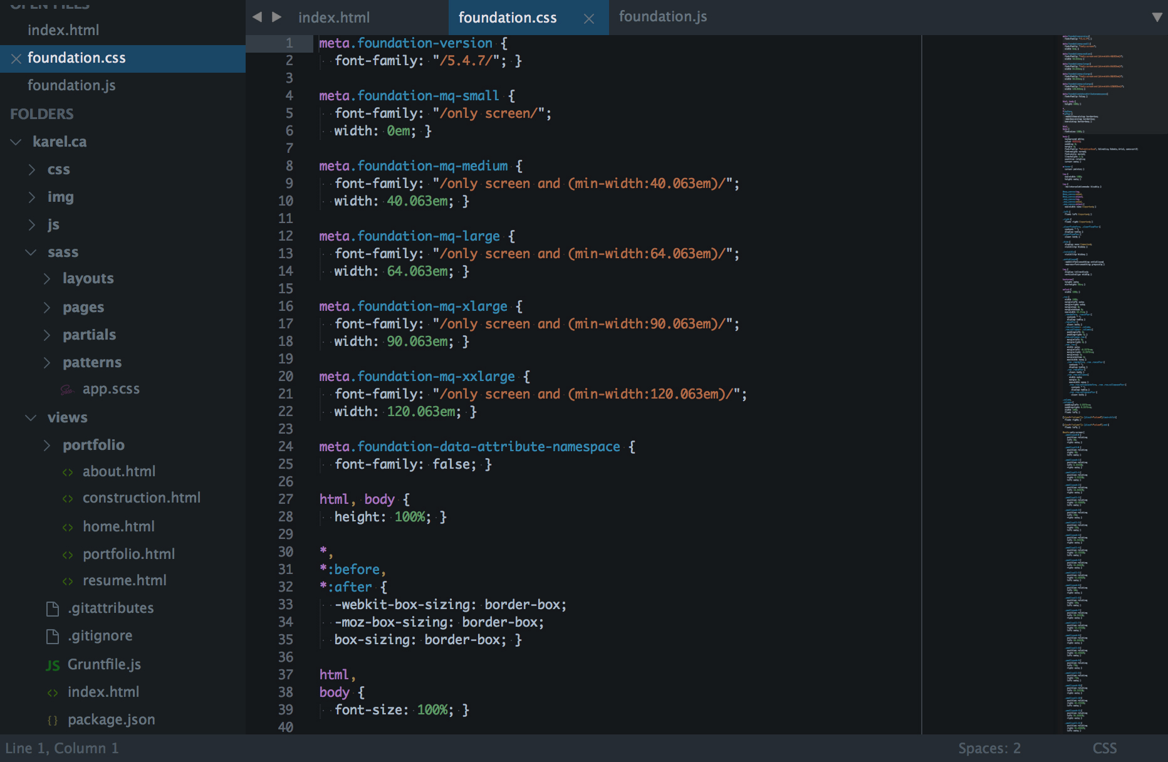Expand the portfolio folder
The image size is (1168, 762).
point(46,446)
